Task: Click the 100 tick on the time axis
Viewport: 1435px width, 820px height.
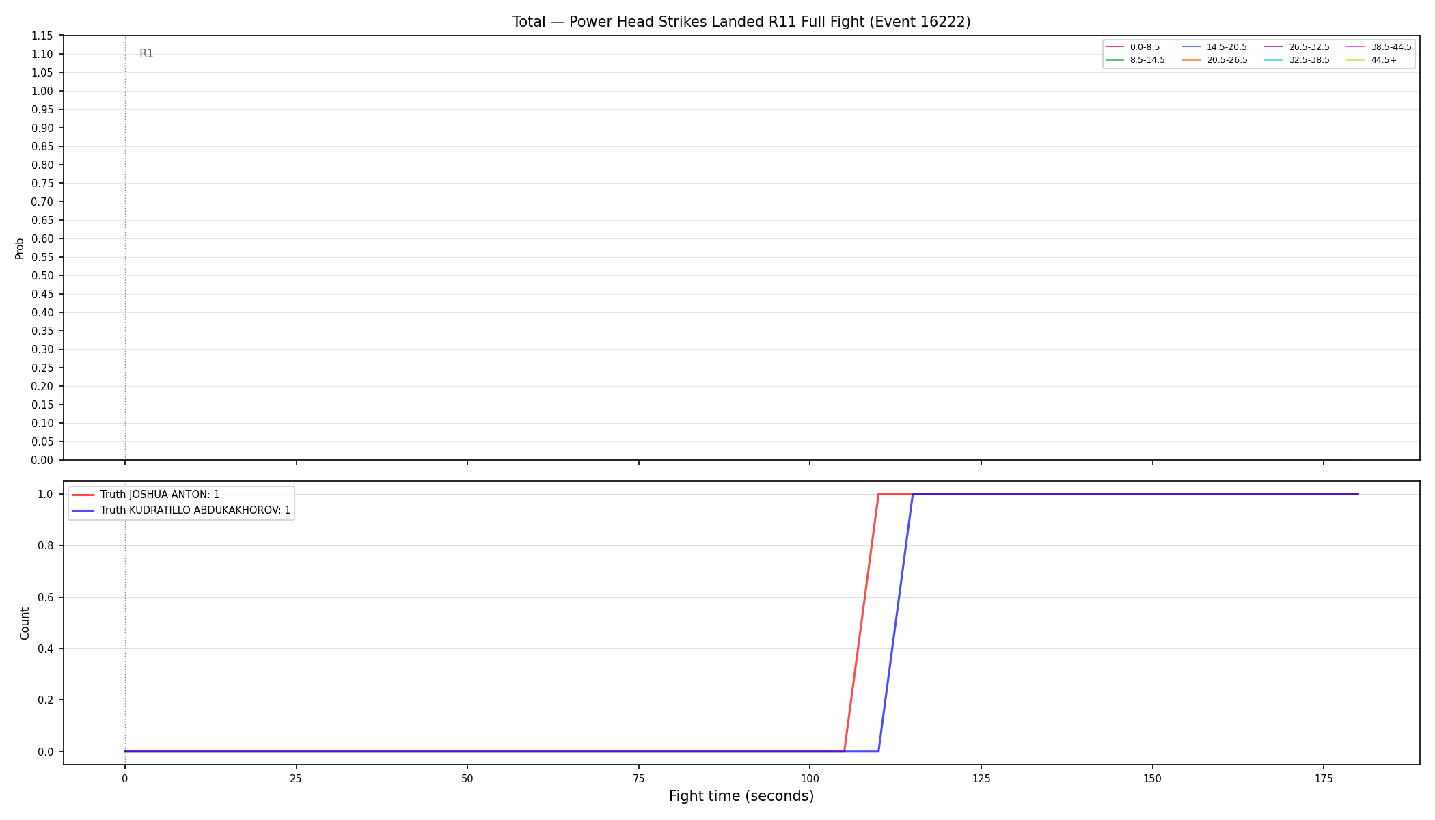Action: (810, 778)
